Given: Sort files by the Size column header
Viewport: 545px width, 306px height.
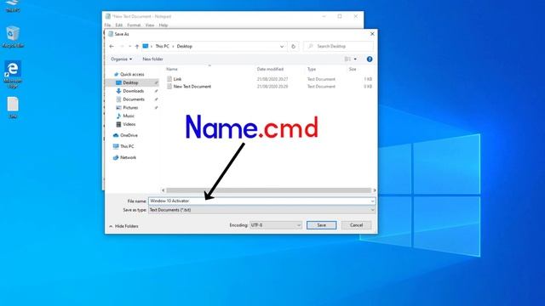Looking at the screenshot, I should (353, 69).
